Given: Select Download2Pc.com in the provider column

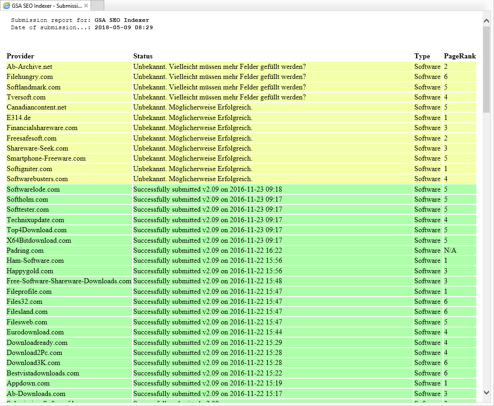Looking at the screenshot, I should coord(34,353).
